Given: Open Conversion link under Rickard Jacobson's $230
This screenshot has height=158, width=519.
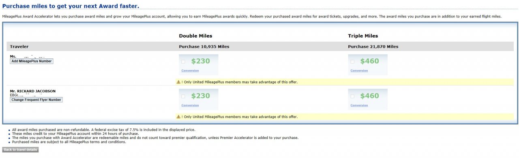Looking at the screenshot, I should [x=190, y=105].
